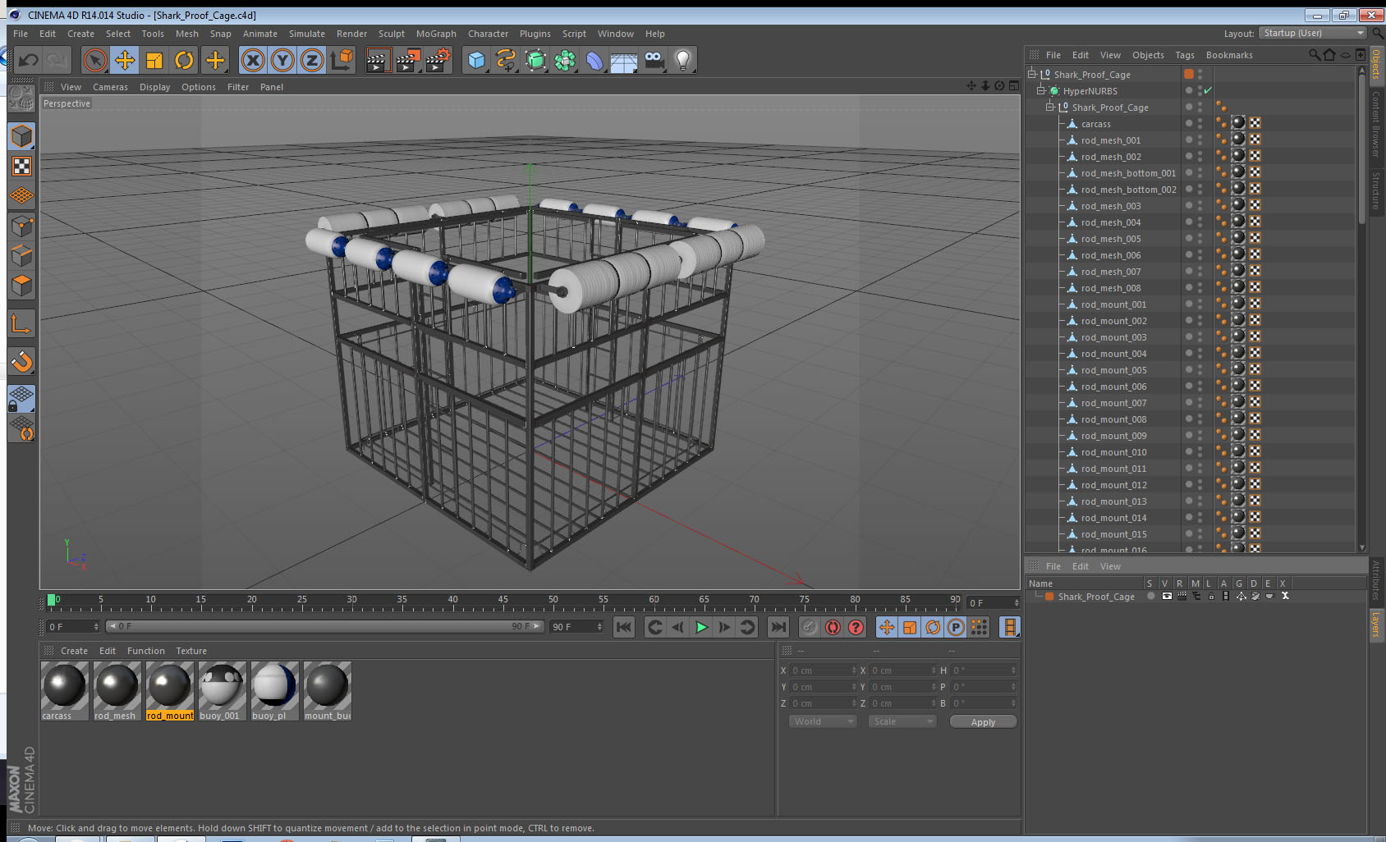Image resolution: width=1386 pixels, height=842 pixels.
Task: Click the Record Active Objects keyframe button
Action: (810, 627)
